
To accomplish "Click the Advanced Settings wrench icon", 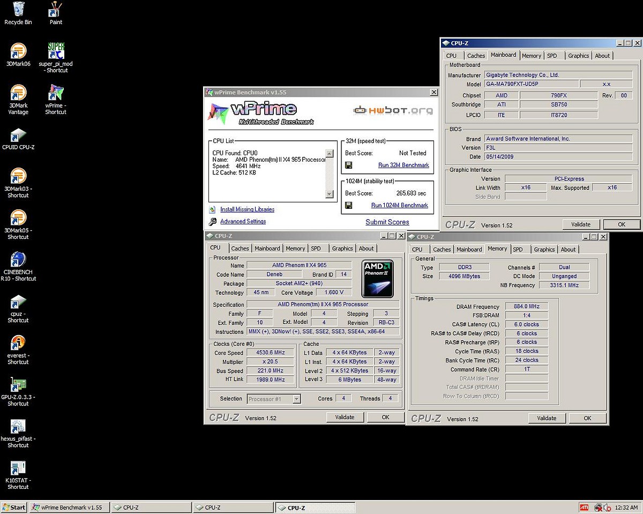I will 212,221.
